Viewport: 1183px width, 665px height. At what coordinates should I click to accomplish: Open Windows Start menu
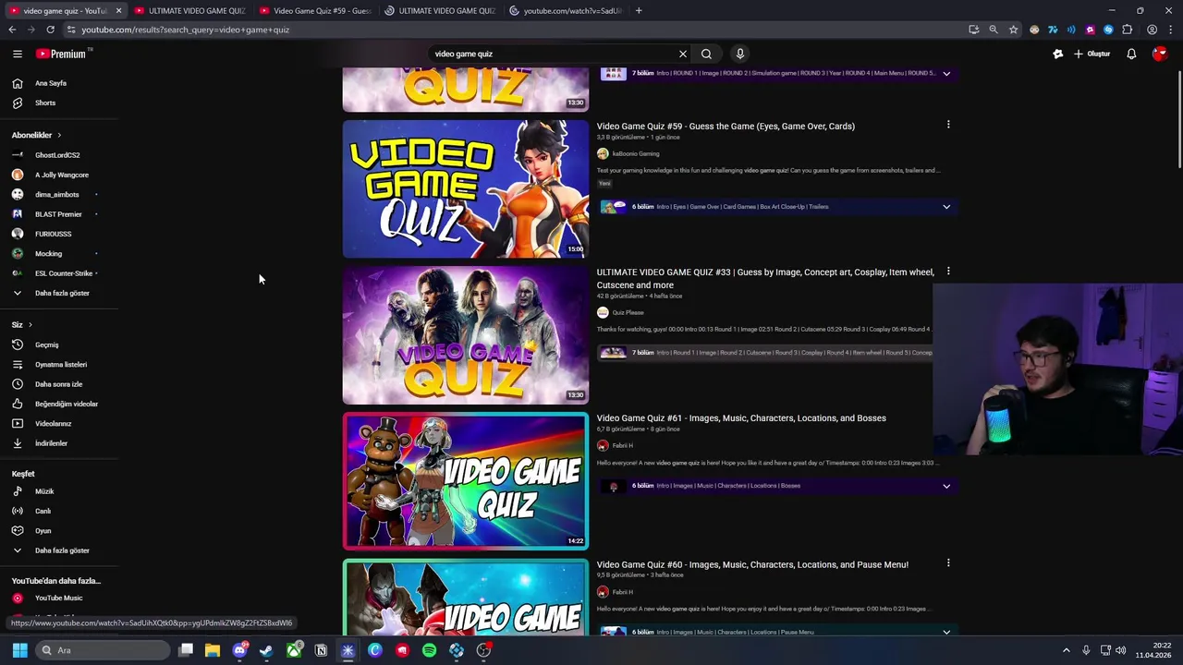19,650
